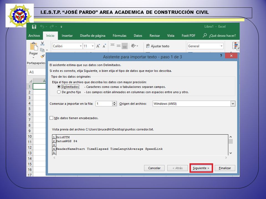
Task: Open the Pegar options arrow
Action: pos(34,57)
